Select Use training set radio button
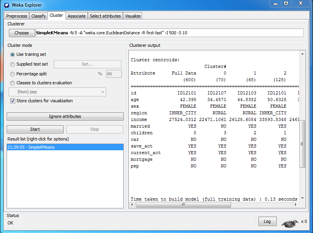The image size is (313, 233). (12, 55)
